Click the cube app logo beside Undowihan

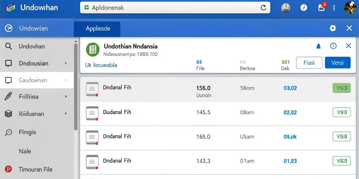[10, 8]
